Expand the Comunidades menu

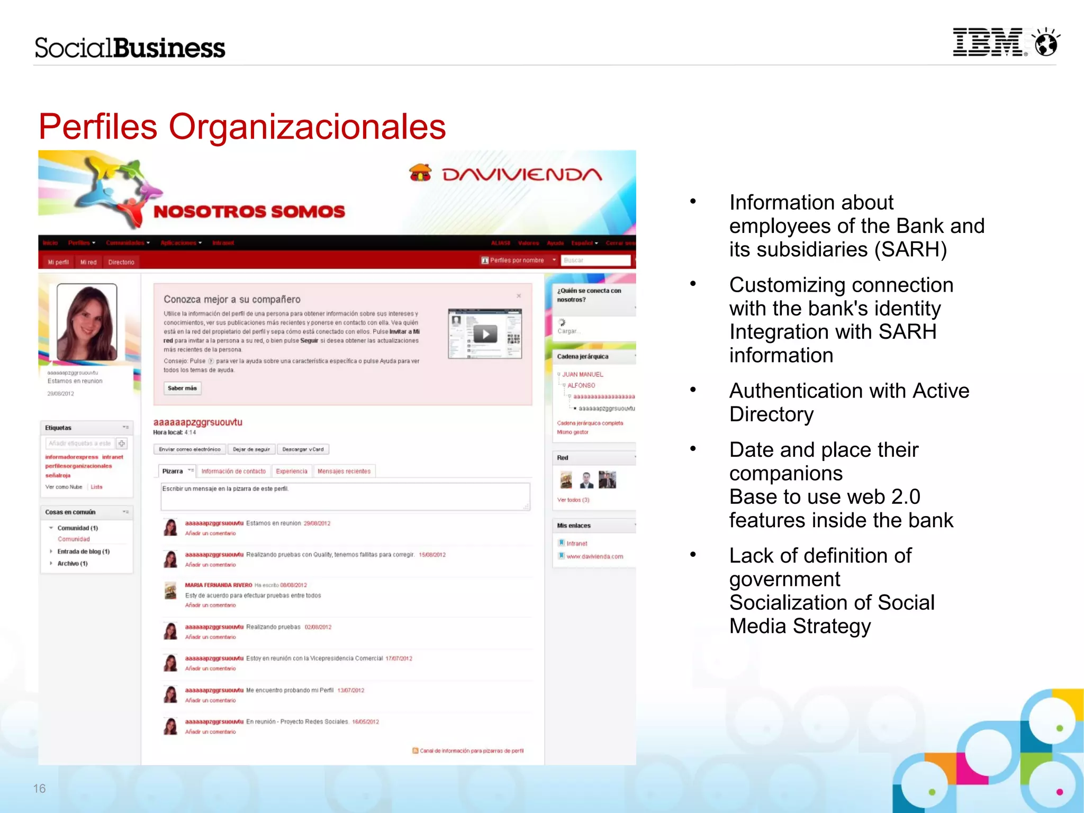128,243
